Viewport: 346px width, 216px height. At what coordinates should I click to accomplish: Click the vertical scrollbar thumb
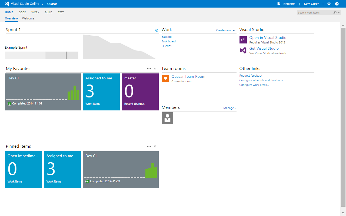pos(343,117)
